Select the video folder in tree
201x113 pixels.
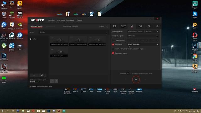pyautogui.click(x=33, y=39)
